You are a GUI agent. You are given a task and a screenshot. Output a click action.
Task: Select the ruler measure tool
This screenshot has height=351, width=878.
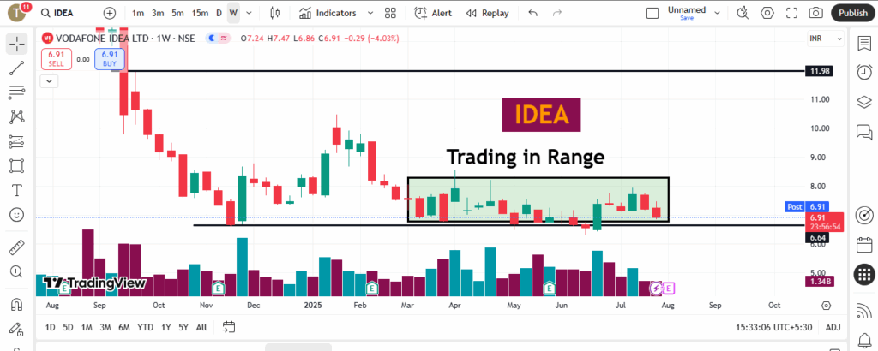[x=17, y=247]
